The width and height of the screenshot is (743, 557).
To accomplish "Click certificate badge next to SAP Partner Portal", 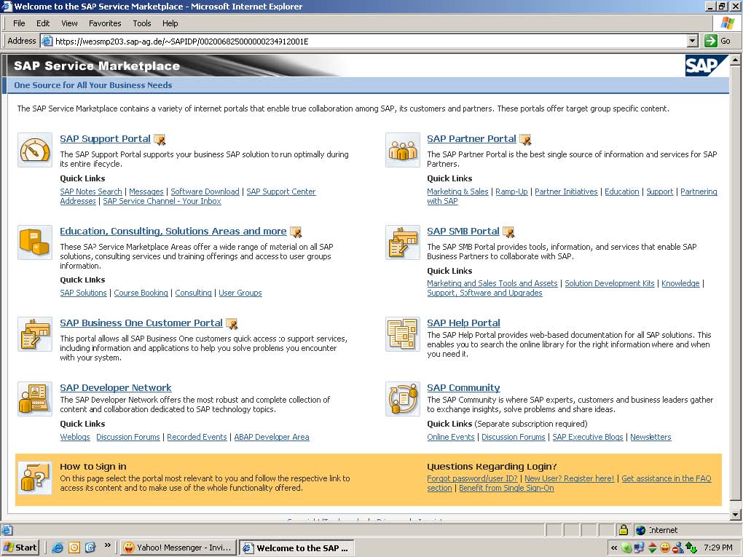I will click(x=525, y=139).
